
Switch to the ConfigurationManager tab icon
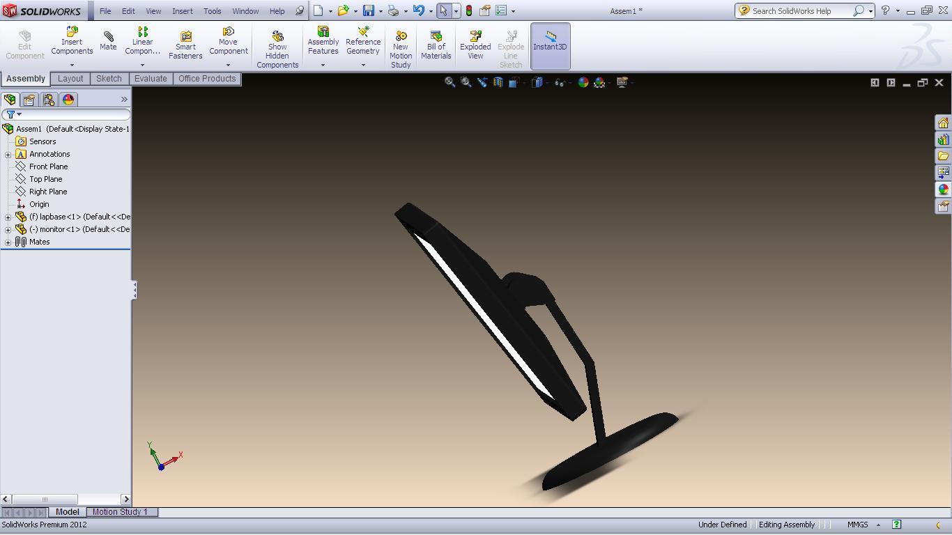pos(49,100)
